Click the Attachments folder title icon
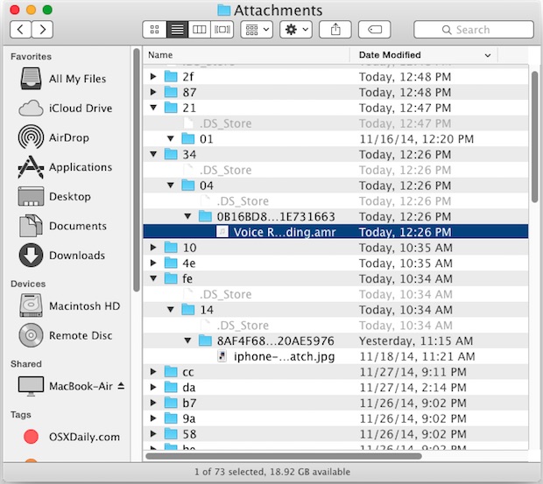Screen dimensions: 543x484 click(223, 10)
